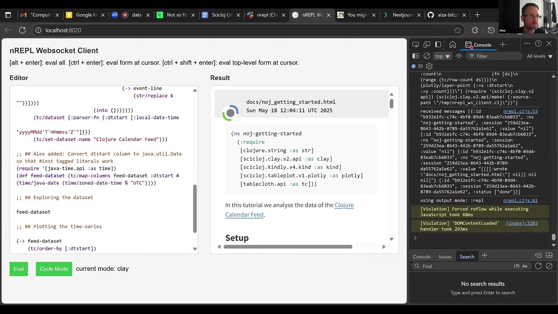Click the 39 issues message counter
This screenshot has height=314, width=558.
417,66
